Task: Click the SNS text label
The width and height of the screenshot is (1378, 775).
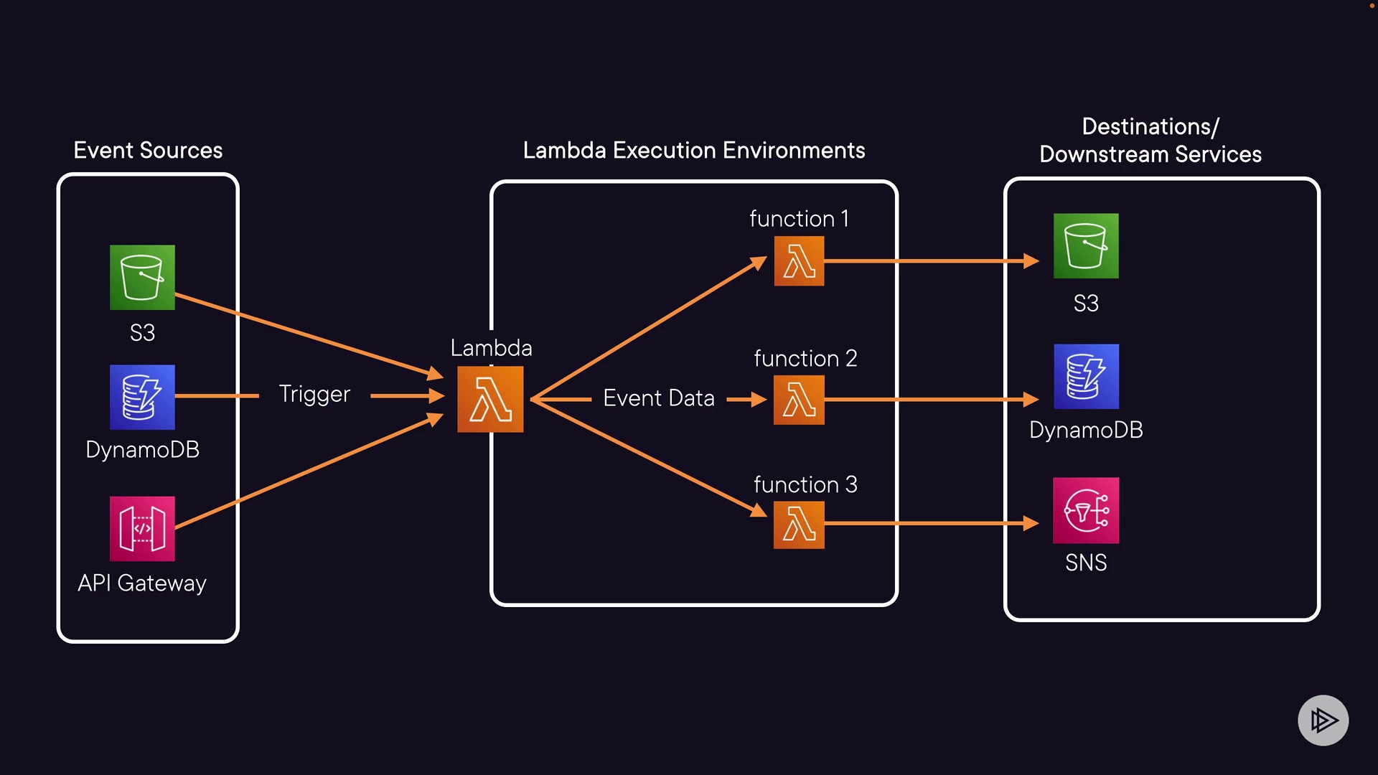Action: (x=1086, y=563)
